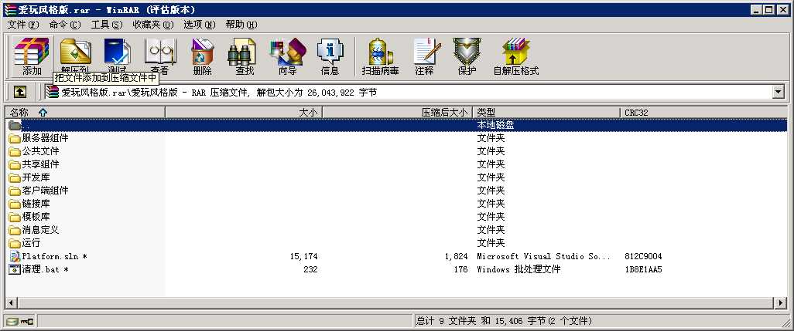Click the View (查看) book icon
Viewport: 794px width, 331px height.
tap(160, 52)
